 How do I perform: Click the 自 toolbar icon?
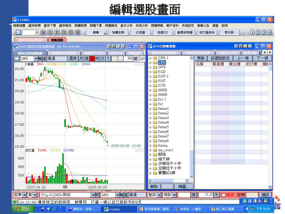pyautogui.click(x=57, y=32)
